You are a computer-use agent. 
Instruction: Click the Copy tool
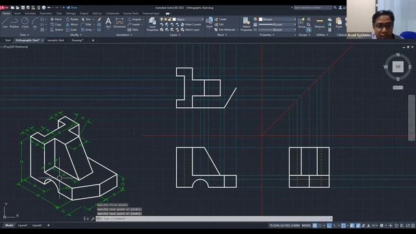(56, 25)
